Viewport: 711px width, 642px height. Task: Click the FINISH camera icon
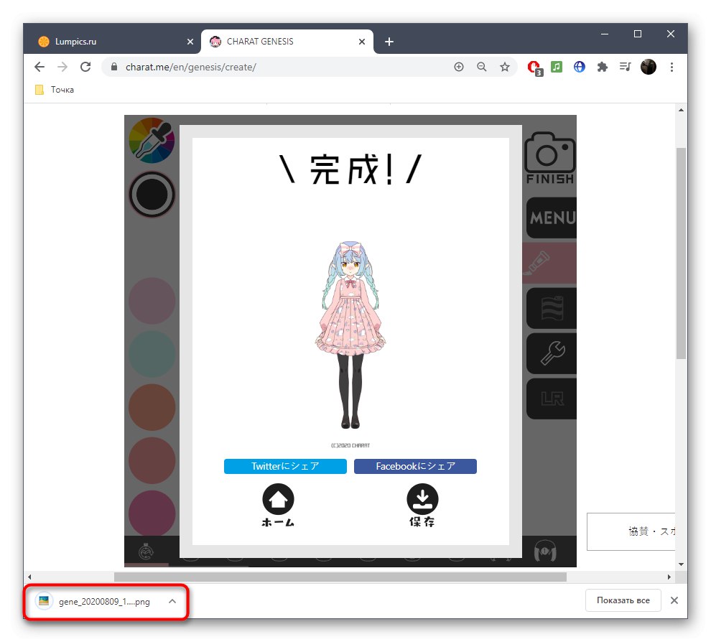pyautogui.click(x=550, y=158)
